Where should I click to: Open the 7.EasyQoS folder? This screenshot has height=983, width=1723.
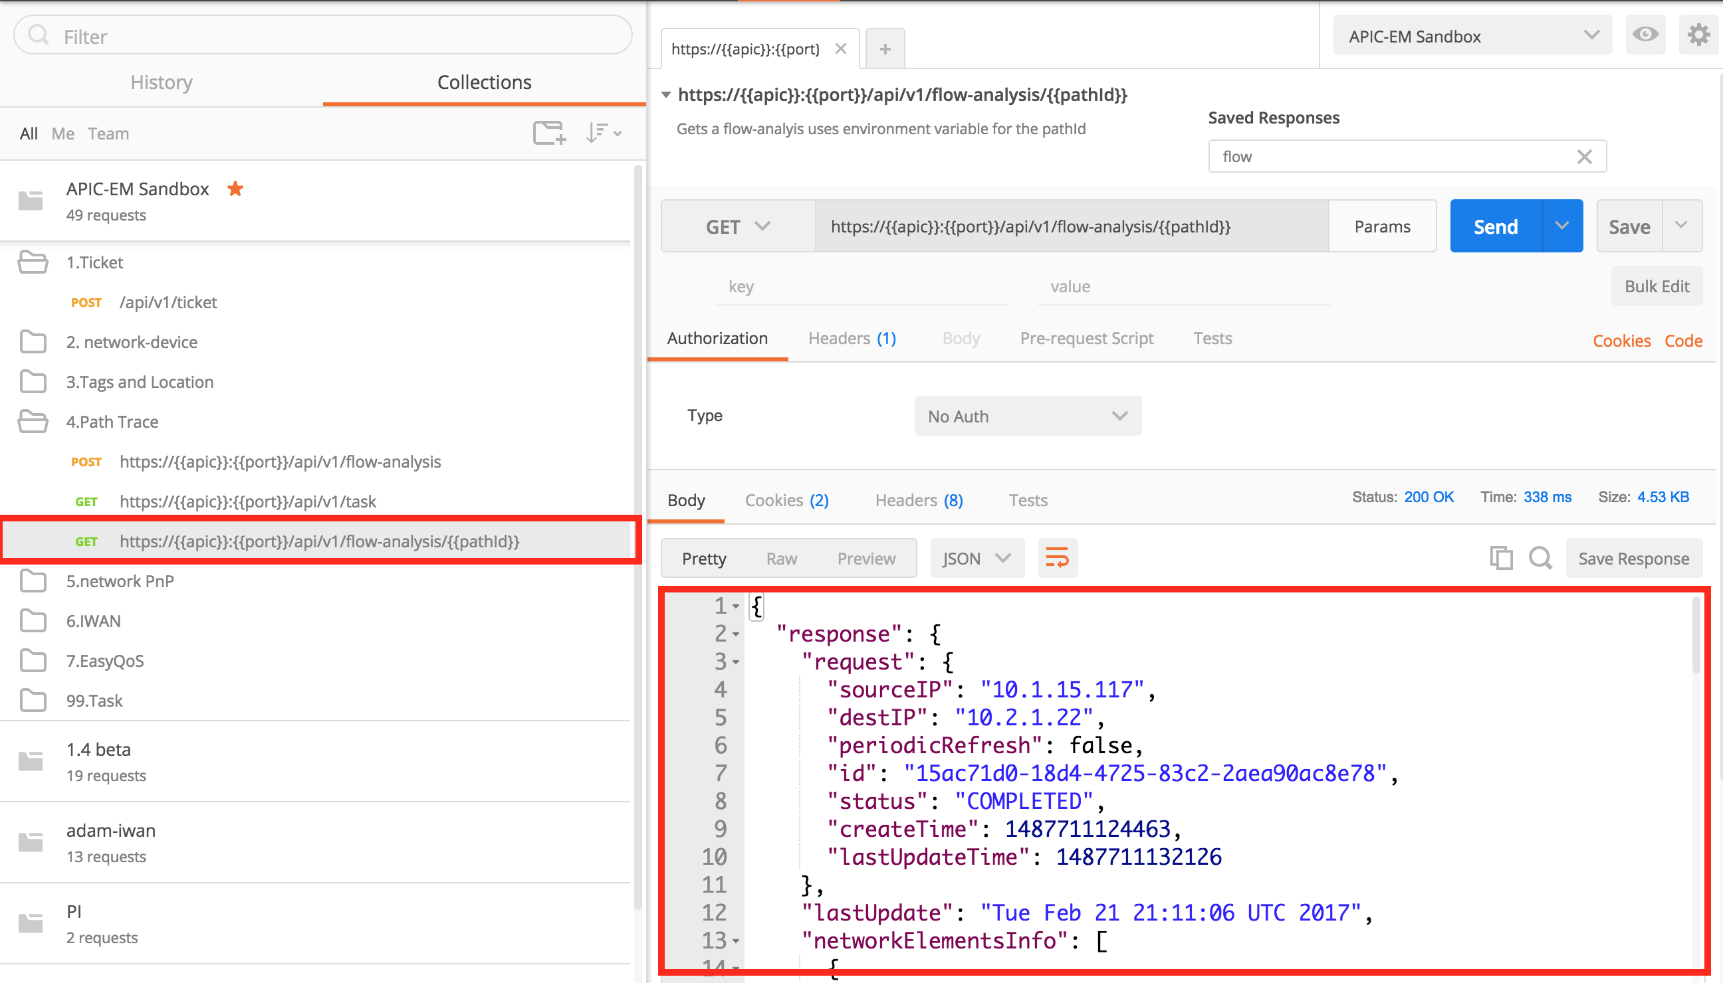click(x=315, y=660)
